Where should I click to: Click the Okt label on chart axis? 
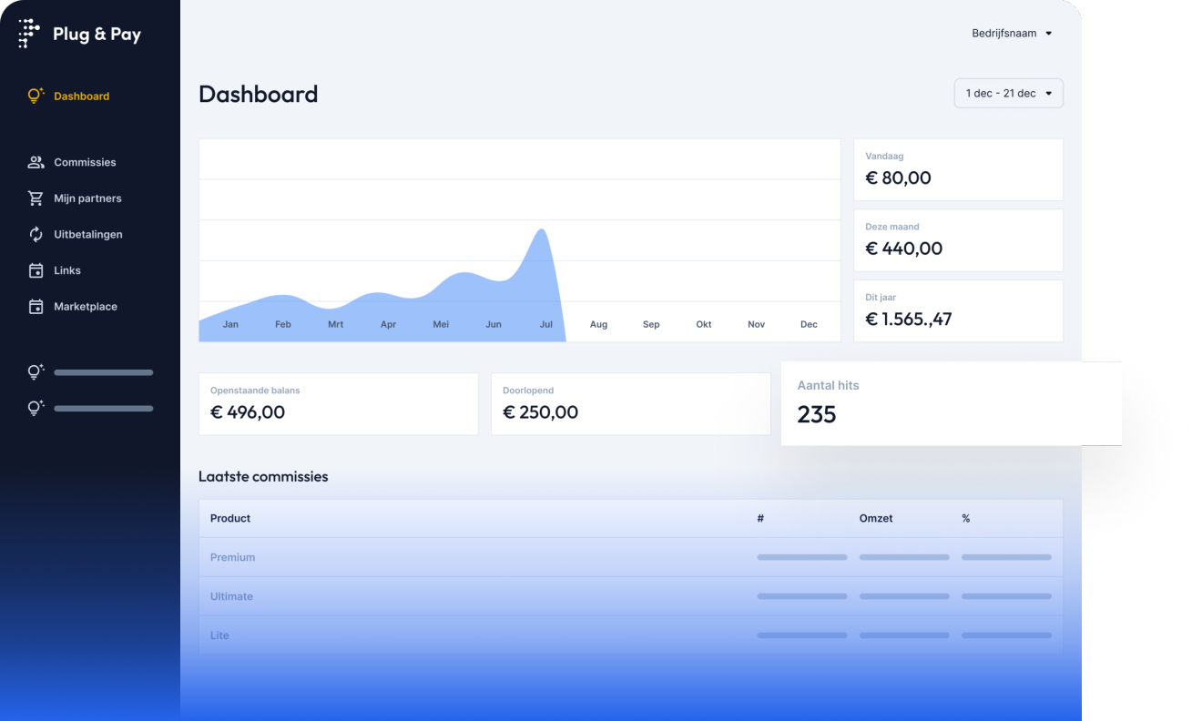point(704,324)
